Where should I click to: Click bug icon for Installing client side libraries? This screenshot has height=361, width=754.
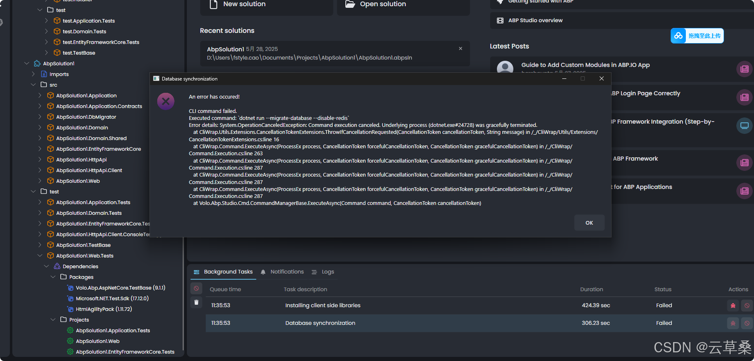tap(733, 306)
